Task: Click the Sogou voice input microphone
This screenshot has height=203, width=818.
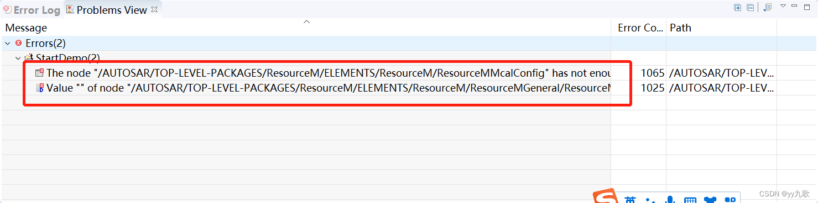Action: pyautogui.click(x=670, y=200)
